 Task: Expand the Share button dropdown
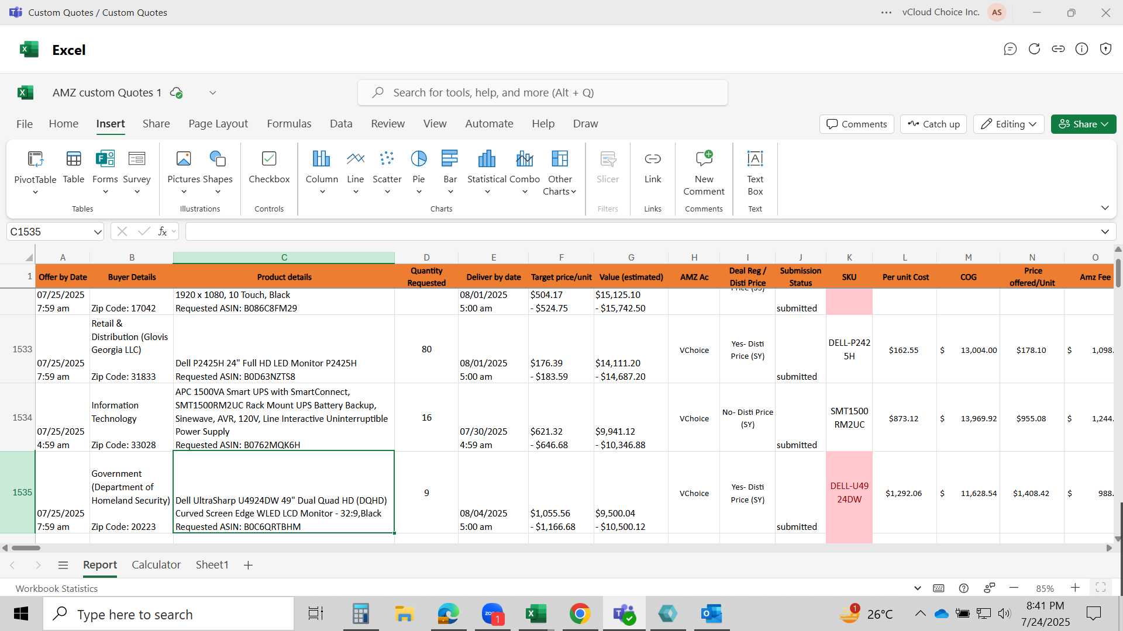[x=1105, y=124]
